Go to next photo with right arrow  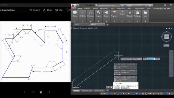48,92
